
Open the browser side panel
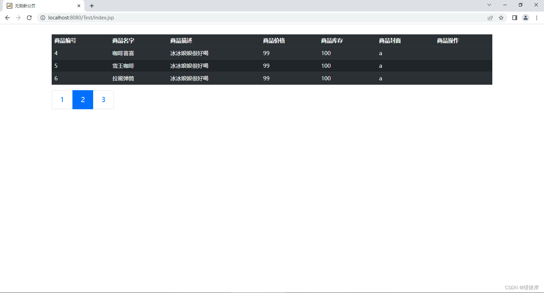[515, 18]
